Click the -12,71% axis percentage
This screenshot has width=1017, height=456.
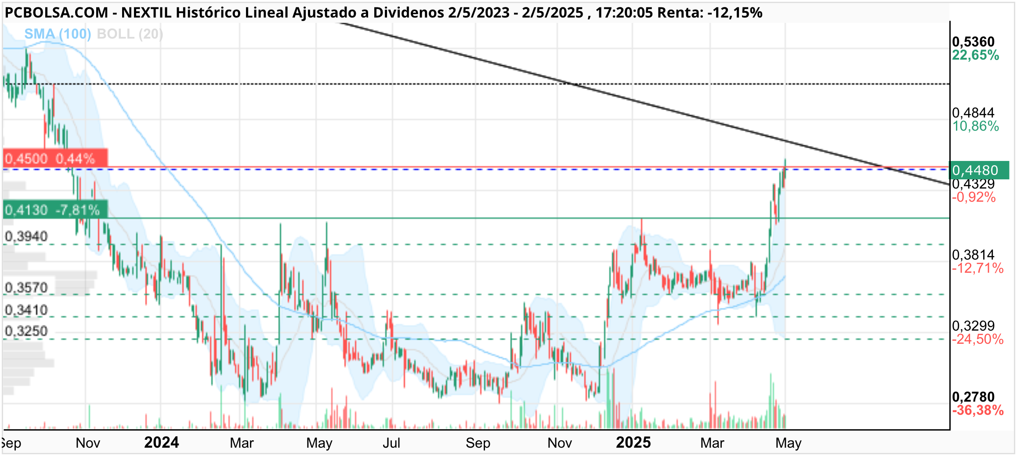coord(977,268)
